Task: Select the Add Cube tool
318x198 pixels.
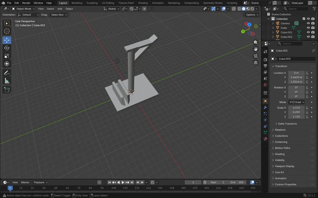Action: click(x=7, y=90)
